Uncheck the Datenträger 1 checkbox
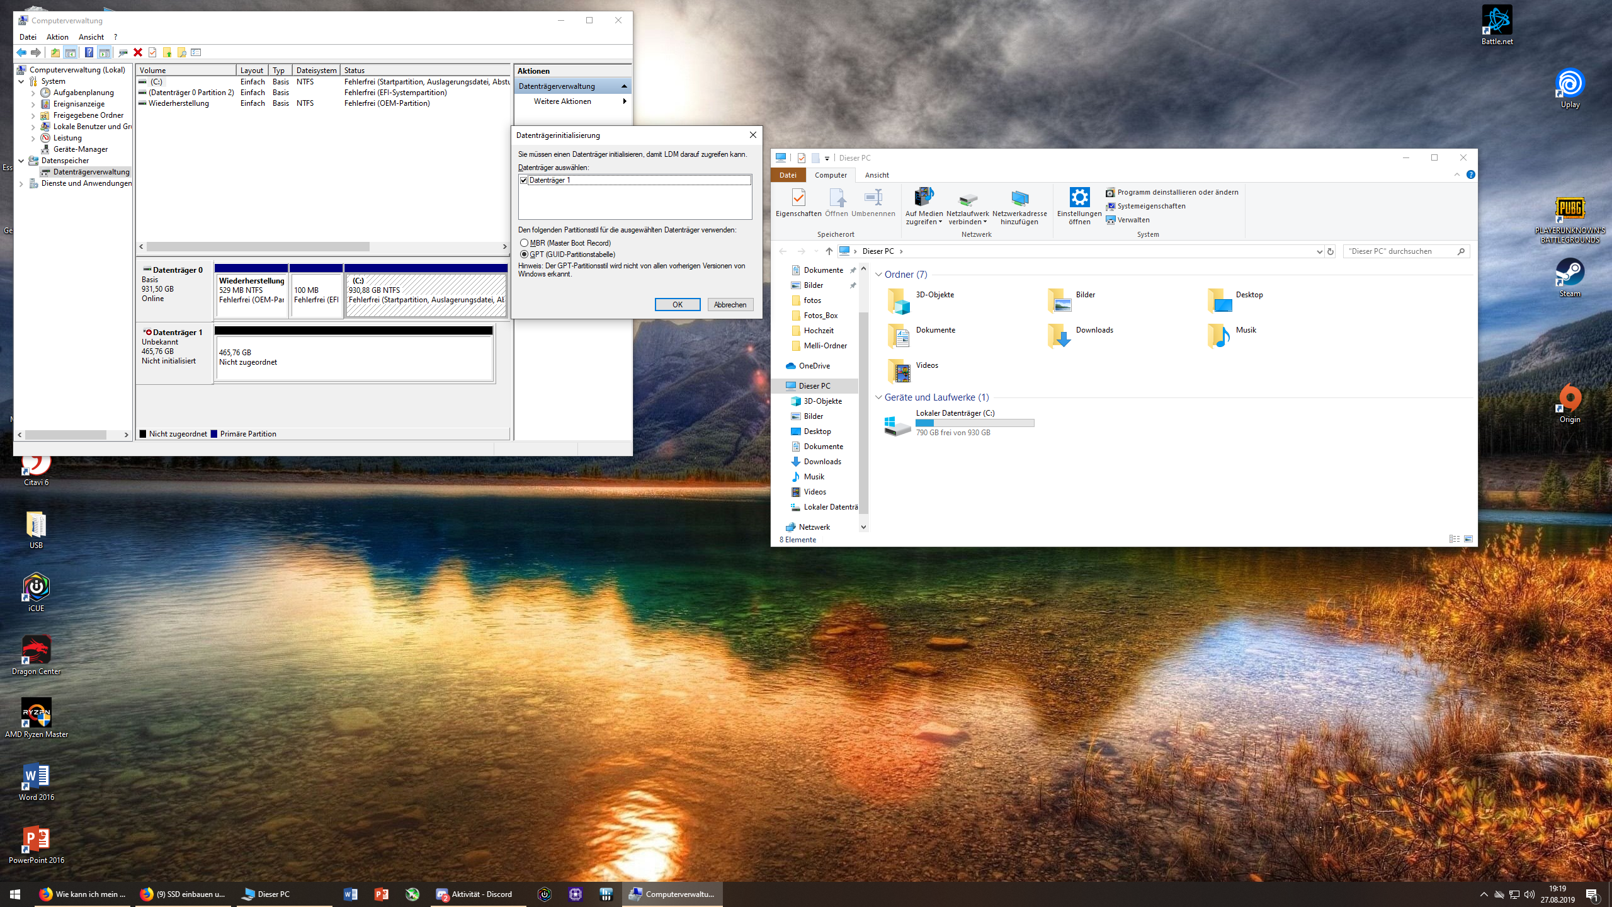 point(524,180)
